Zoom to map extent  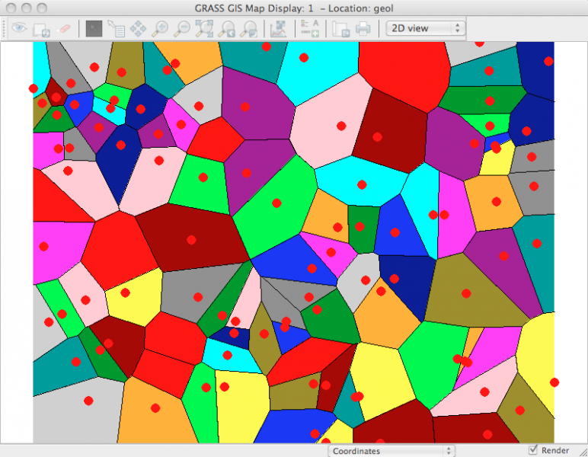pyautogui.click(x=204, y=29)
